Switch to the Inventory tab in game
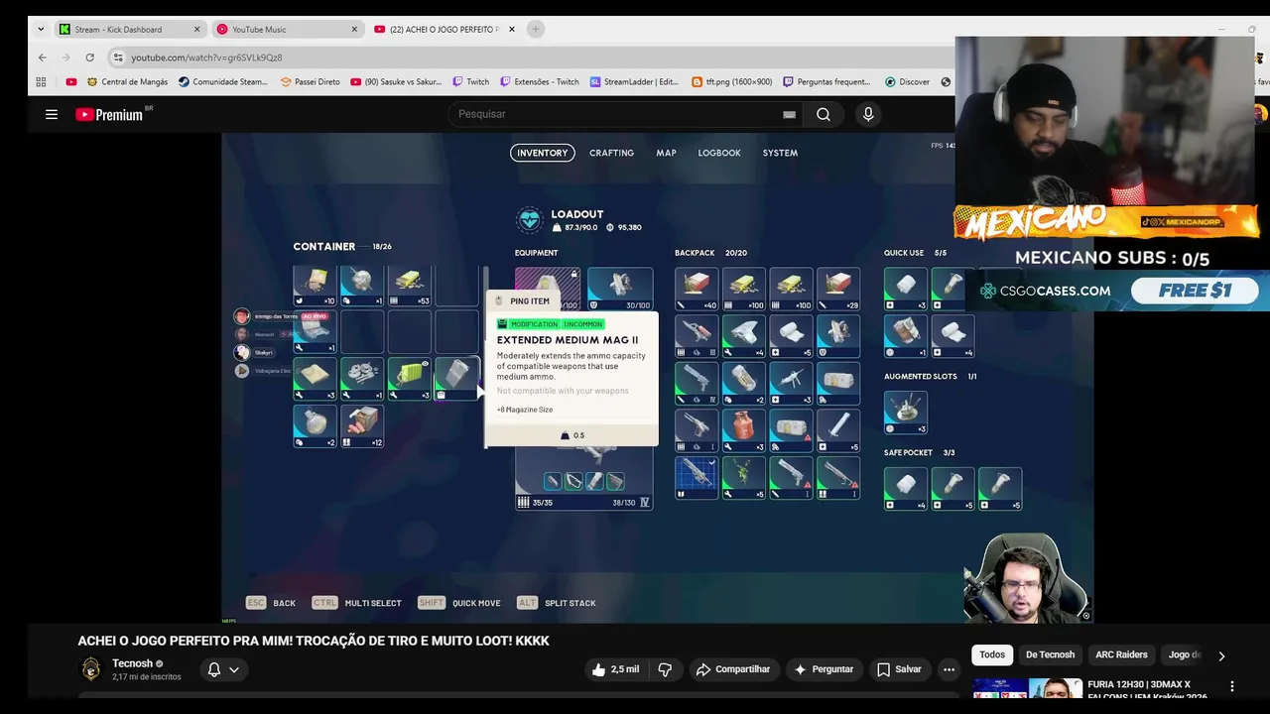Image resolution: width=1270 pixels, height=714 pixels. pos(542,153)
